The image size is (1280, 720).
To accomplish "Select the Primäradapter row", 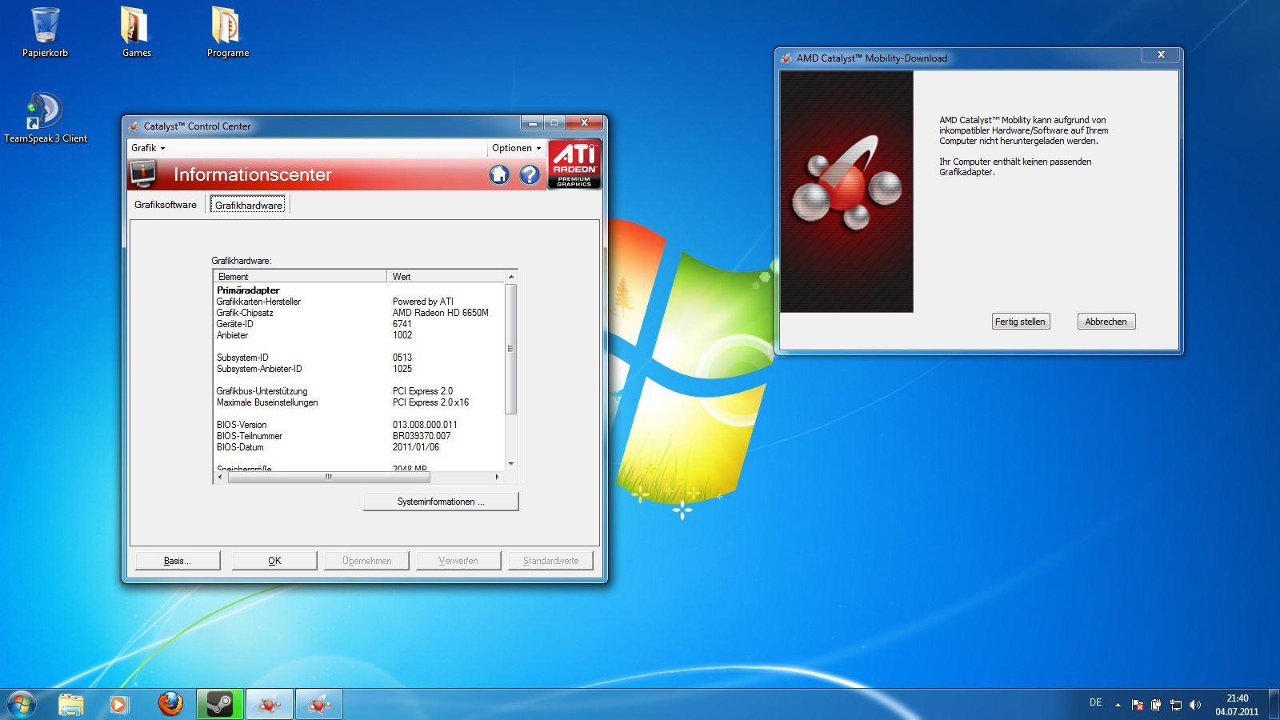I will 359,290.
